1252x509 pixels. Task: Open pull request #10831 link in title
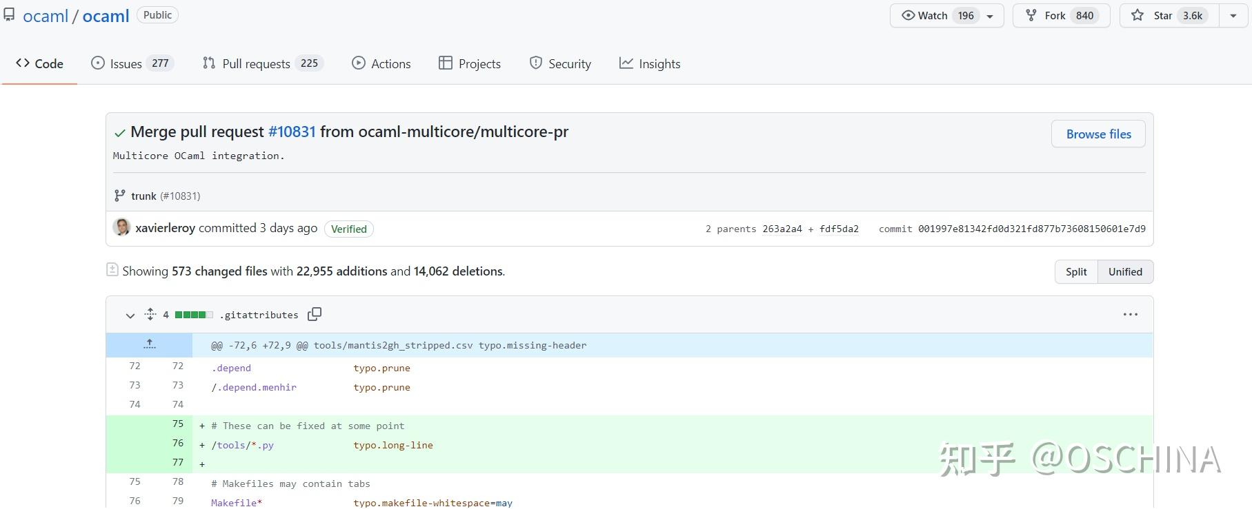click(292, 132)
